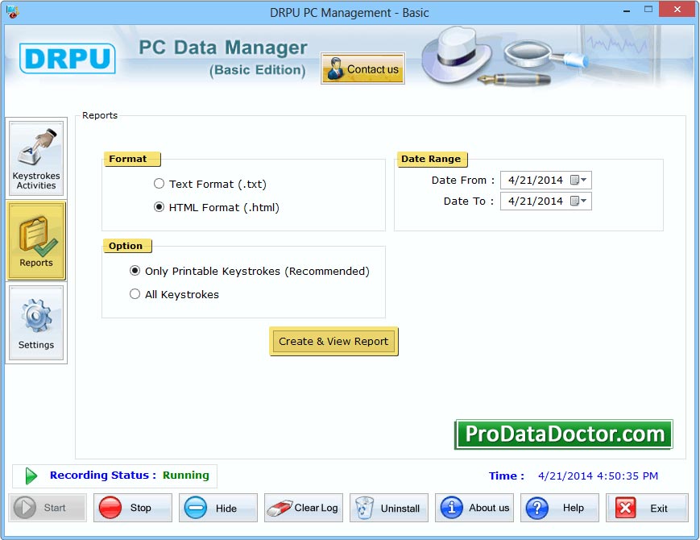Select the Reports sidebar icon
Image resolution: width=700 pixels, height=540 pixels.
click(35, 240)
